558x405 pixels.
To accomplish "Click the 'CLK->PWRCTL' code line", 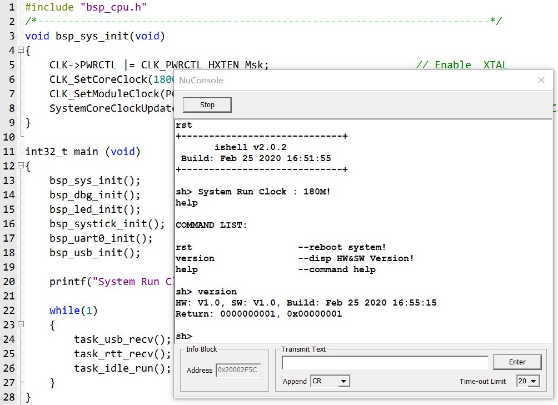I will [159, 65].
